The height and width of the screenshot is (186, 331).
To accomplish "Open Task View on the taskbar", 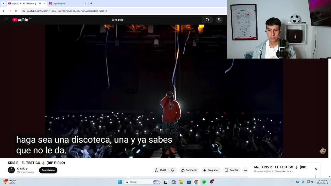I will point(165,182).
